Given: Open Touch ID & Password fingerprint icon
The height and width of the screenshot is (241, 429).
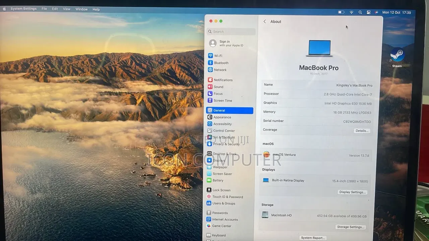Looking at the screenshot, I should click(x=209, y=196).
